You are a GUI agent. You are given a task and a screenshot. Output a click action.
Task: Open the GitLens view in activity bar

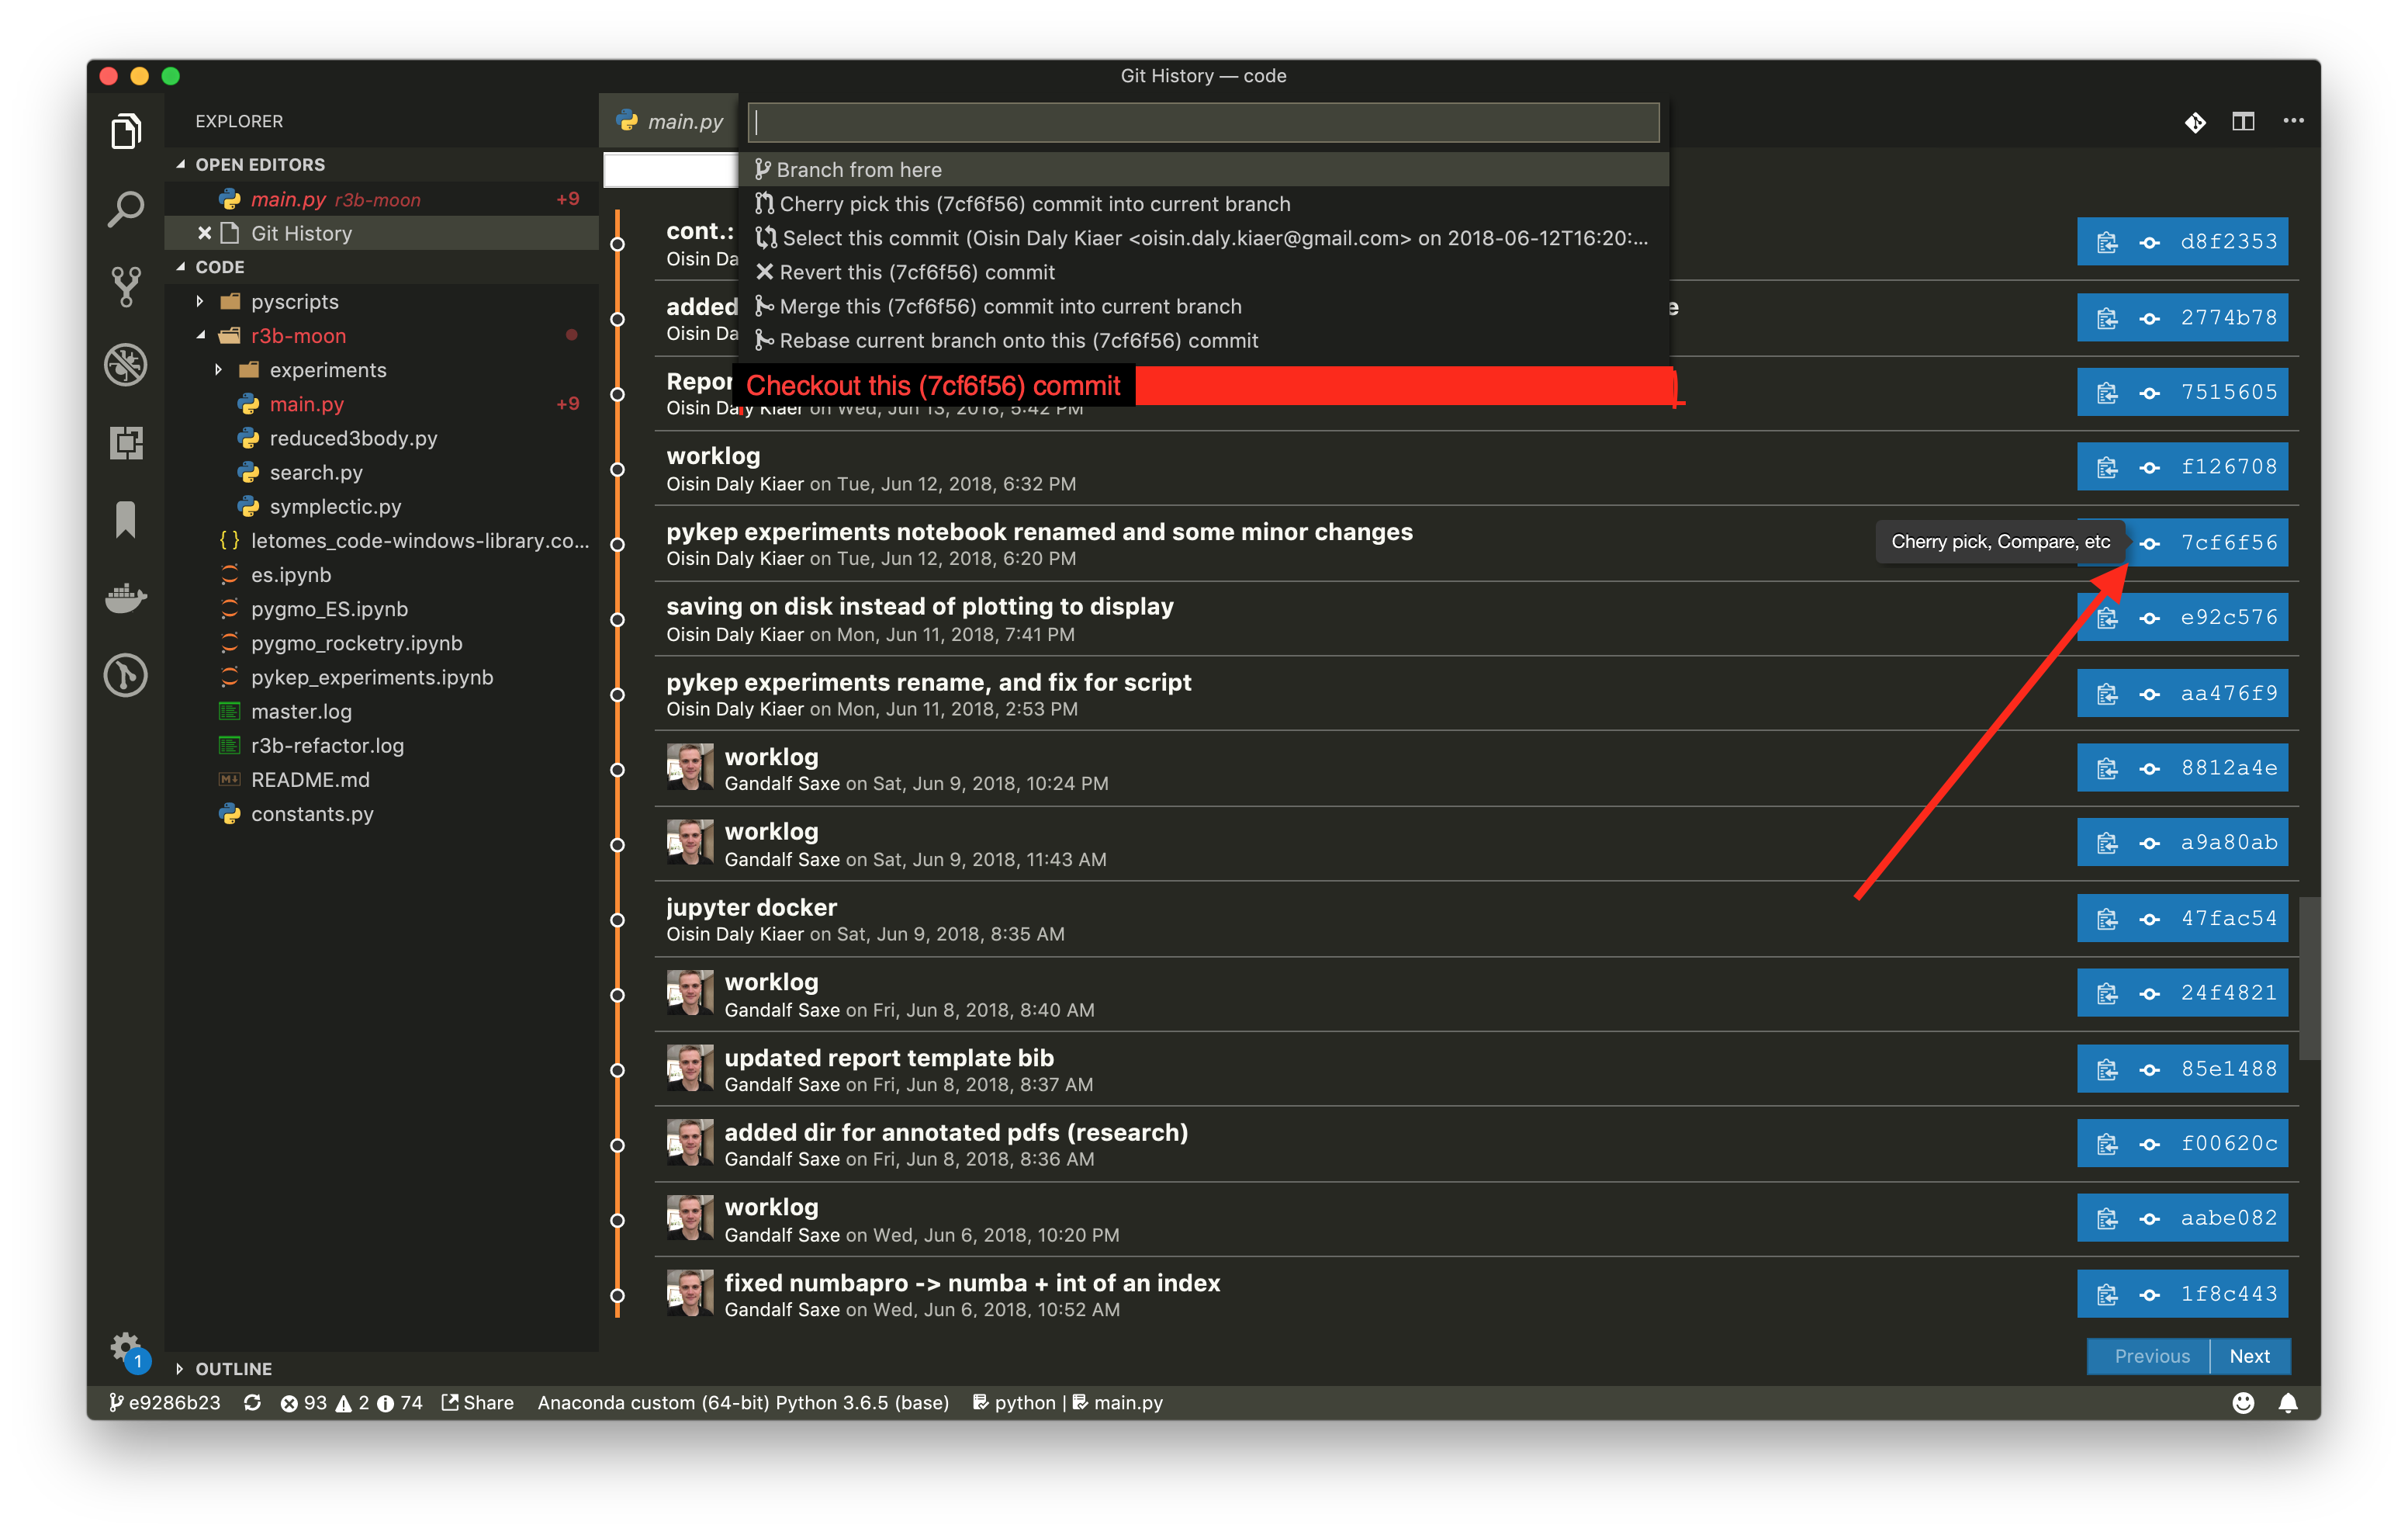point(125,675)
